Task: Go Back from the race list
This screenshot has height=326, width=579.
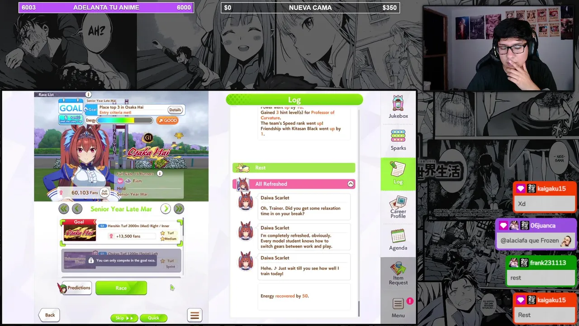Action: [x=50, y=315]
